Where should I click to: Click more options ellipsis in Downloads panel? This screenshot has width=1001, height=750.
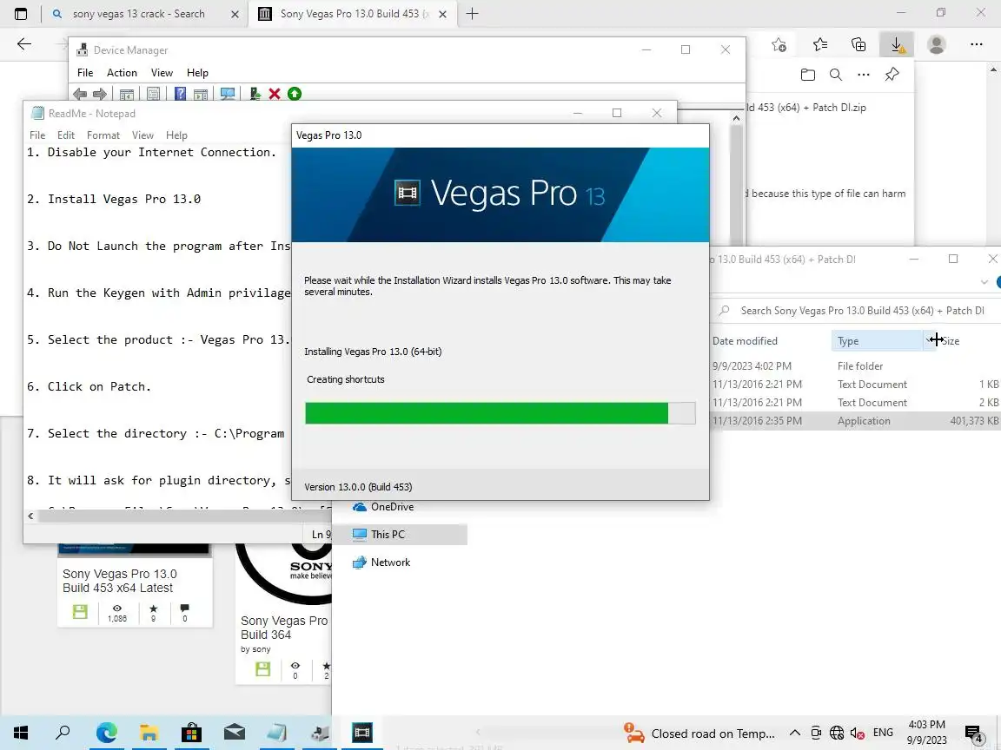coord(864,75)
